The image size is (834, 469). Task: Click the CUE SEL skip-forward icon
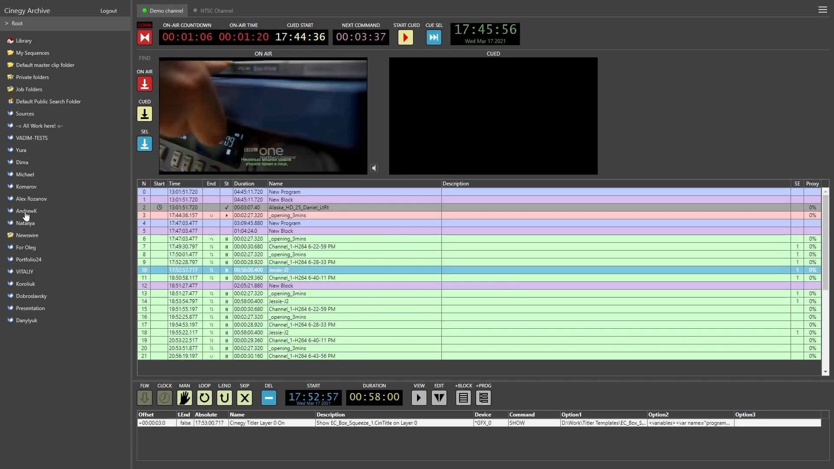(x=434, y=37)
